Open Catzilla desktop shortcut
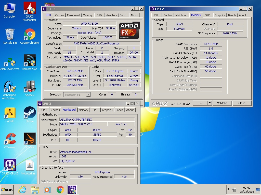 tap(10, 115)
